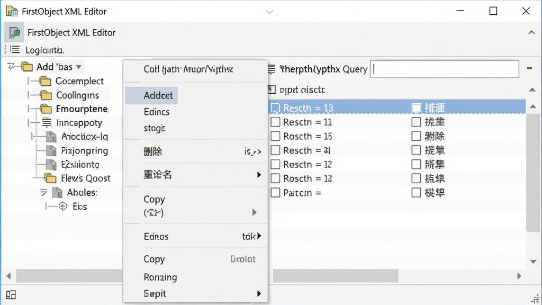
Task: Click the Gocemplect folder icon
Action: pos(45,81)
